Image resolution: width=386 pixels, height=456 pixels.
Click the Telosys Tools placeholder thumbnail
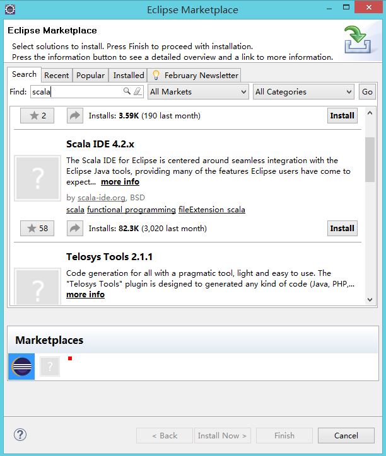coord(38,287)
